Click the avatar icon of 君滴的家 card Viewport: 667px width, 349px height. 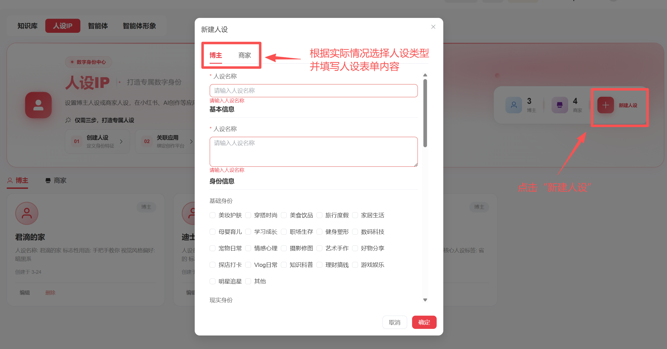(27, 213)
